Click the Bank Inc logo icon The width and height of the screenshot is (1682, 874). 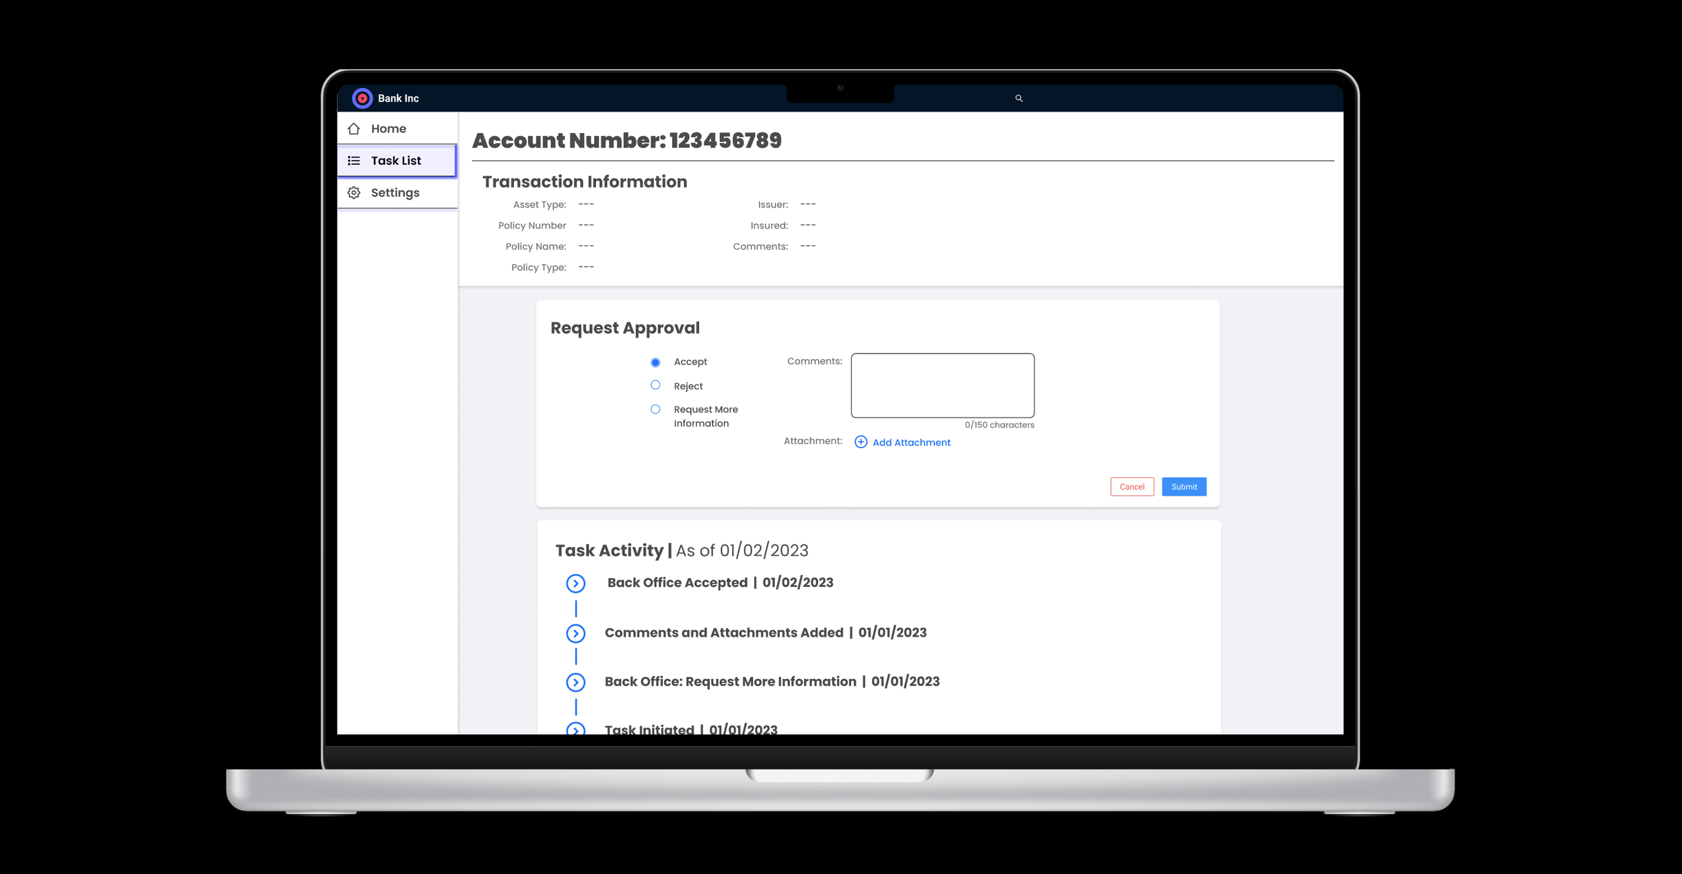pyautogui.click(x=362, y=98)
